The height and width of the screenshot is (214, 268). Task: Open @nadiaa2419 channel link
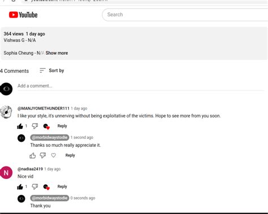(x=30, y=169)
